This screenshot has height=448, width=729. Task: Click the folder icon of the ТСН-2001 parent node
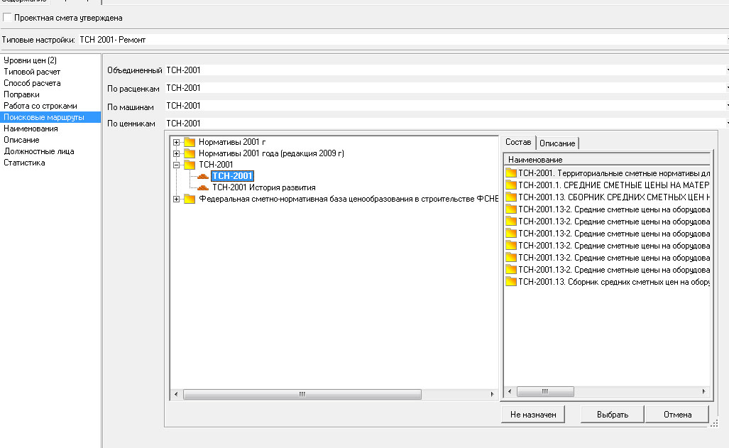pyautogui.click(x=190, y=165)
